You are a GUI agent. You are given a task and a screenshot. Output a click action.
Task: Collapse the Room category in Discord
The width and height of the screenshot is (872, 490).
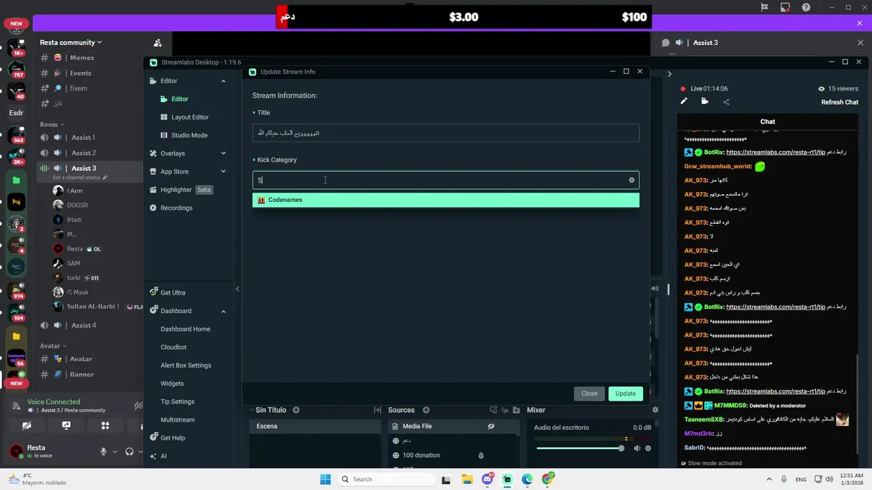click(x=52, y=125)
